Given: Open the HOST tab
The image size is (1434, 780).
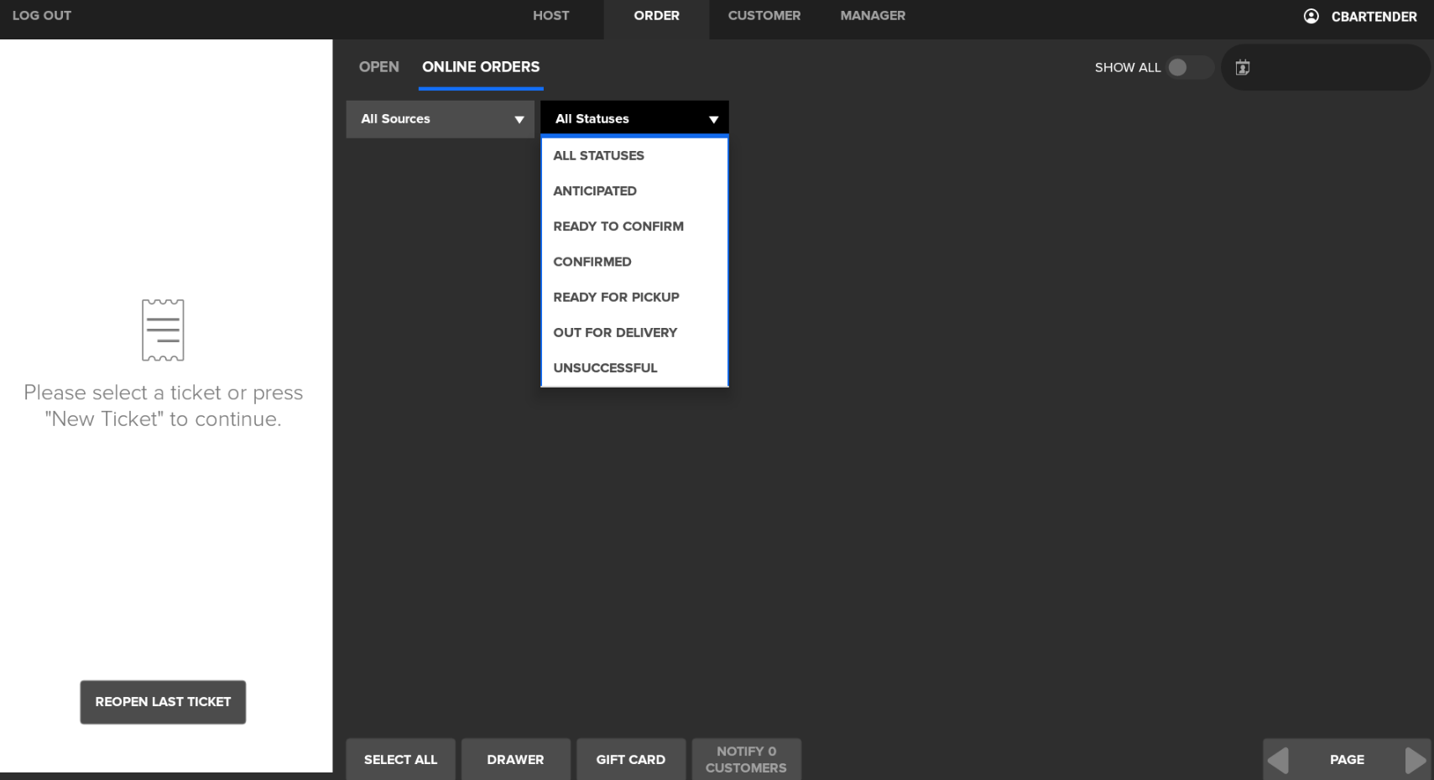Looking at the screenshot, I should click(550, 16).
